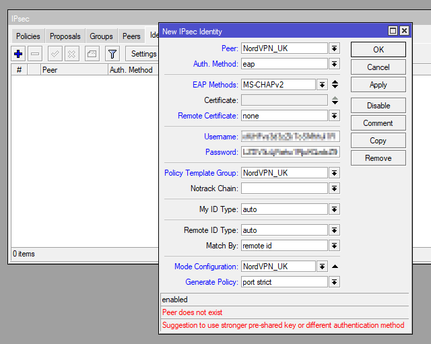Open the Policy Template Group dropdown
Image resolution: width=431 pixels, height=344 pixels.
pos(334,173)
